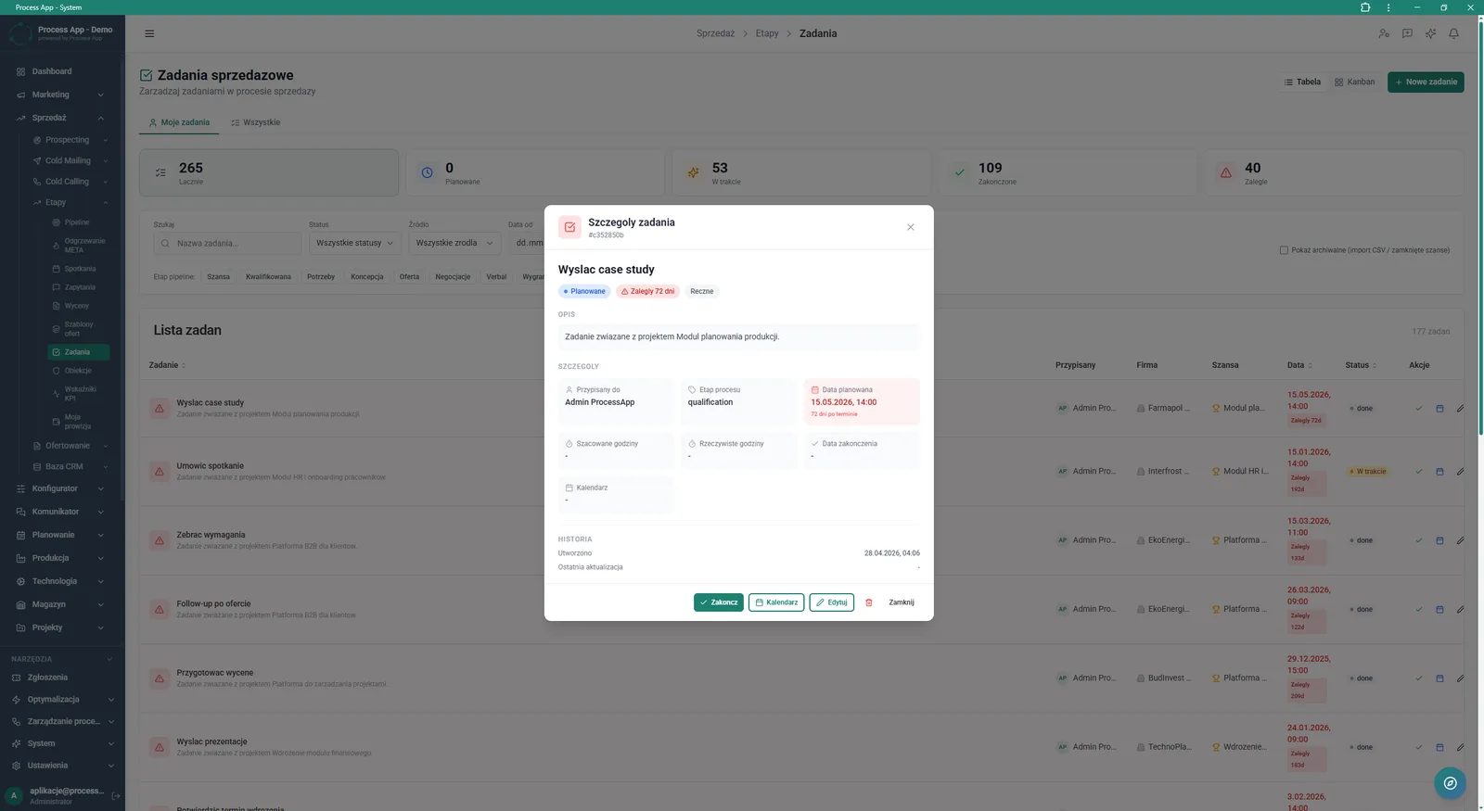Filter by Oferta pipeline stage
The height and width of the screenshot is (811, 1484).
(409, 277)
